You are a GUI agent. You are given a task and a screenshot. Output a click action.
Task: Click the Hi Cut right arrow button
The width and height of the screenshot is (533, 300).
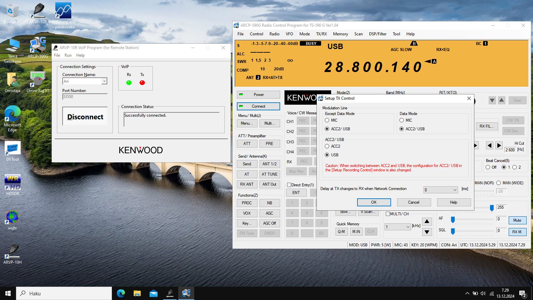pyautogui.click(x=499, y=145)
